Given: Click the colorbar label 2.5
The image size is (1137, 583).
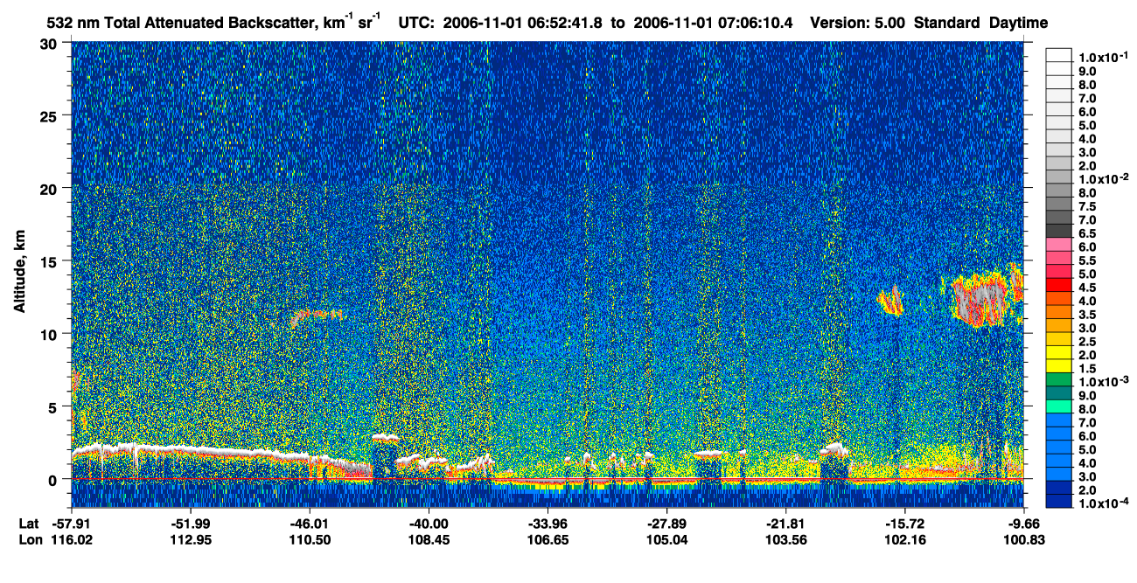Looking at the screenshot, I should [x=1089, y=343].
